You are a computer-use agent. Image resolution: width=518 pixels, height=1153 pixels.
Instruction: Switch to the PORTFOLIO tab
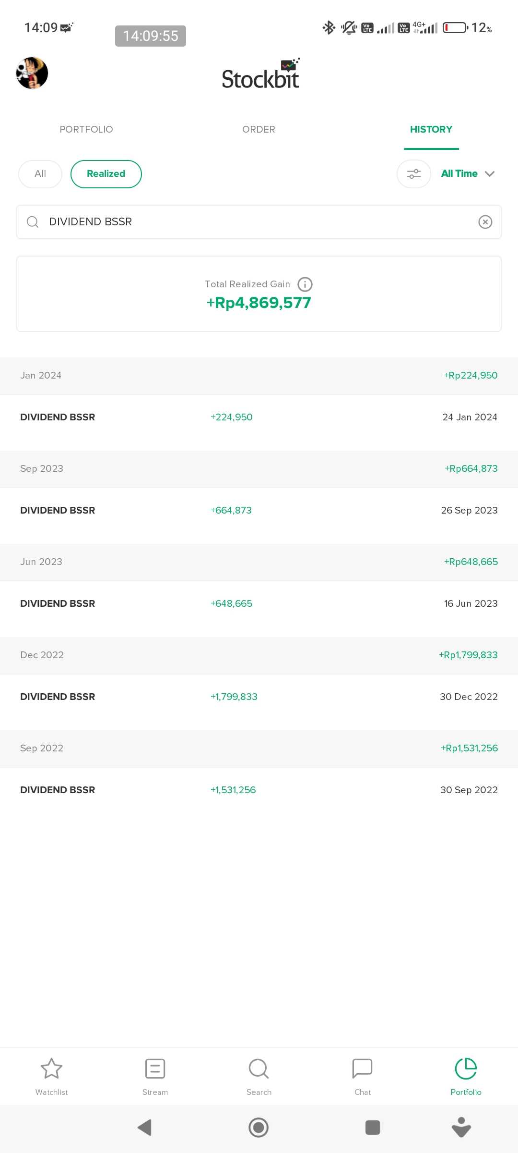pos(86,129)
